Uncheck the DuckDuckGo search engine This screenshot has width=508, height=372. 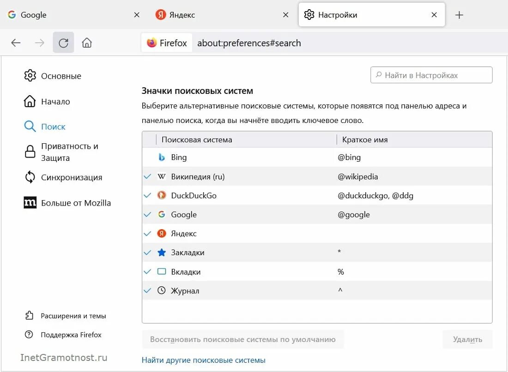click(148, 195)
